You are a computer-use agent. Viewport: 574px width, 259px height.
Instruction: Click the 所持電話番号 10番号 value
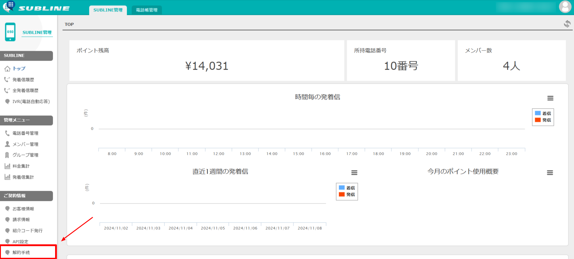(401, 66)
